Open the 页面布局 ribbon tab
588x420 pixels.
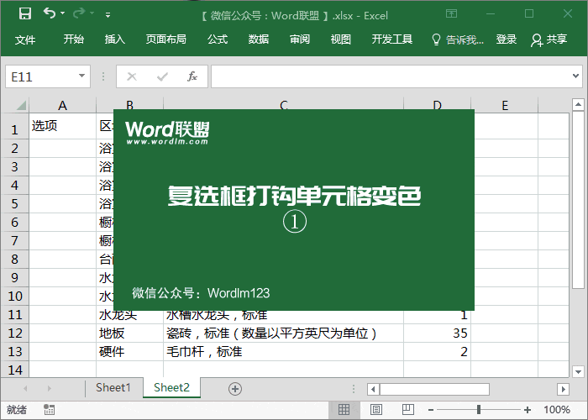pos(165,39)
